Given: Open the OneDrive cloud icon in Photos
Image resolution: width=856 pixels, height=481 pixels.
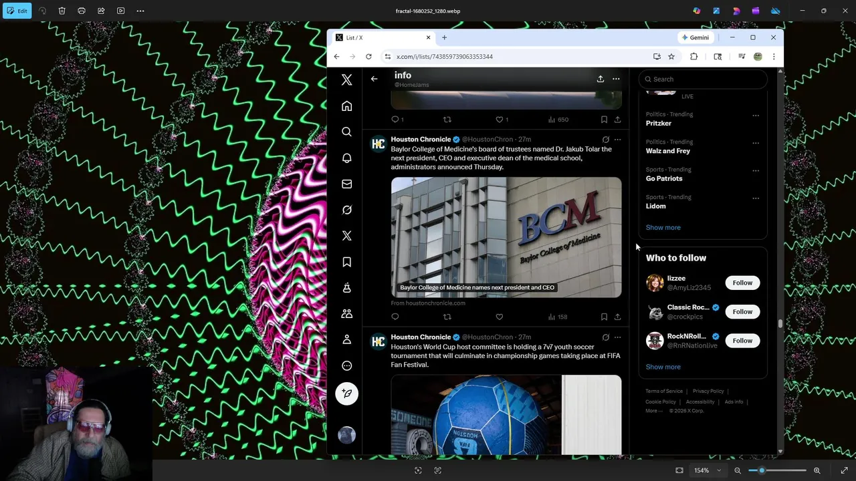Looking at the screenshot, I should 776,11.
